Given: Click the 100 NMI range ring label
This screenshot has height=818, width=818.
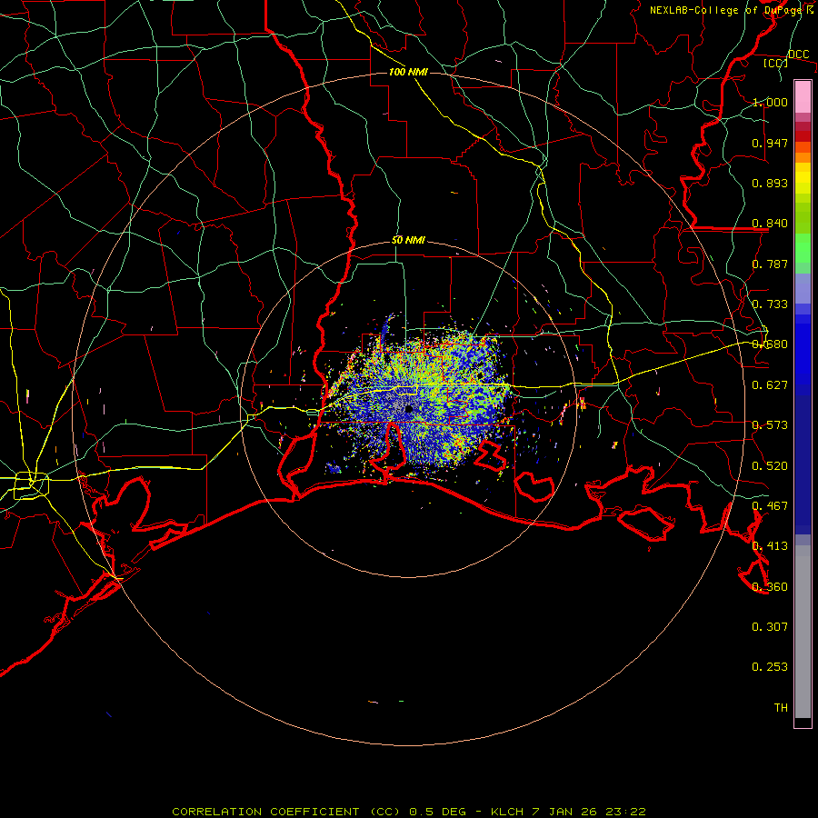Looking at the screenshot, I should point(408,72).
